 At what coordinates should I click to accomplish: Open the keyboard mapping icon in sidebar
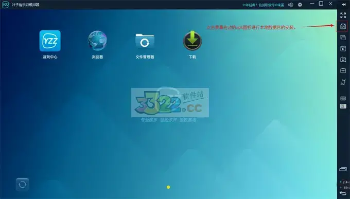coord(343,98)
